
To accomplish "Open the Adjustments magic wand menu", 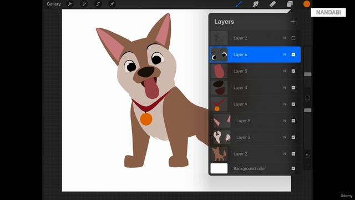I will point(84,4).
